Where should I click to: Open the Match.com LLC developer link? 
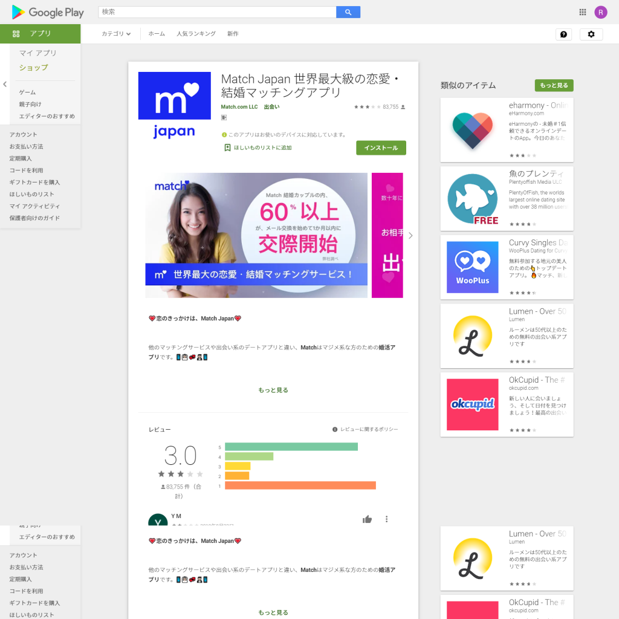click(239, 107)
